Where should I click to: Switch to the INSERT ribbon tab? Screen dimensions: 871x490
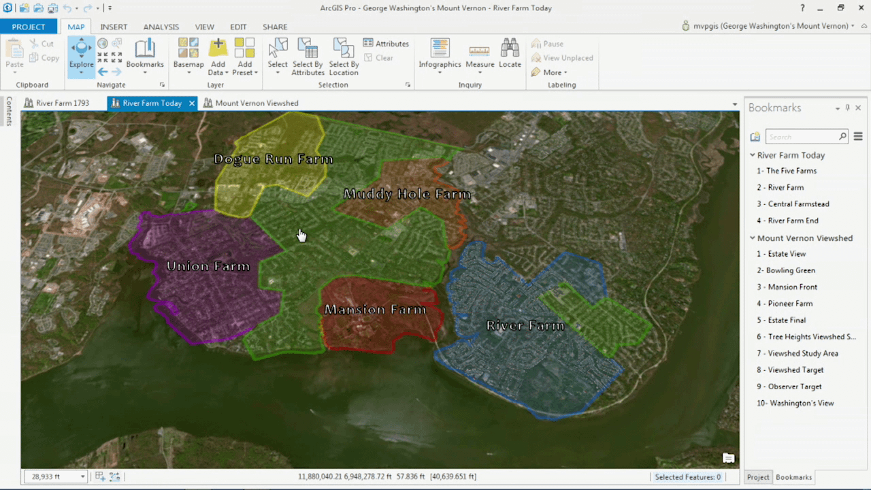coord(114,27)
